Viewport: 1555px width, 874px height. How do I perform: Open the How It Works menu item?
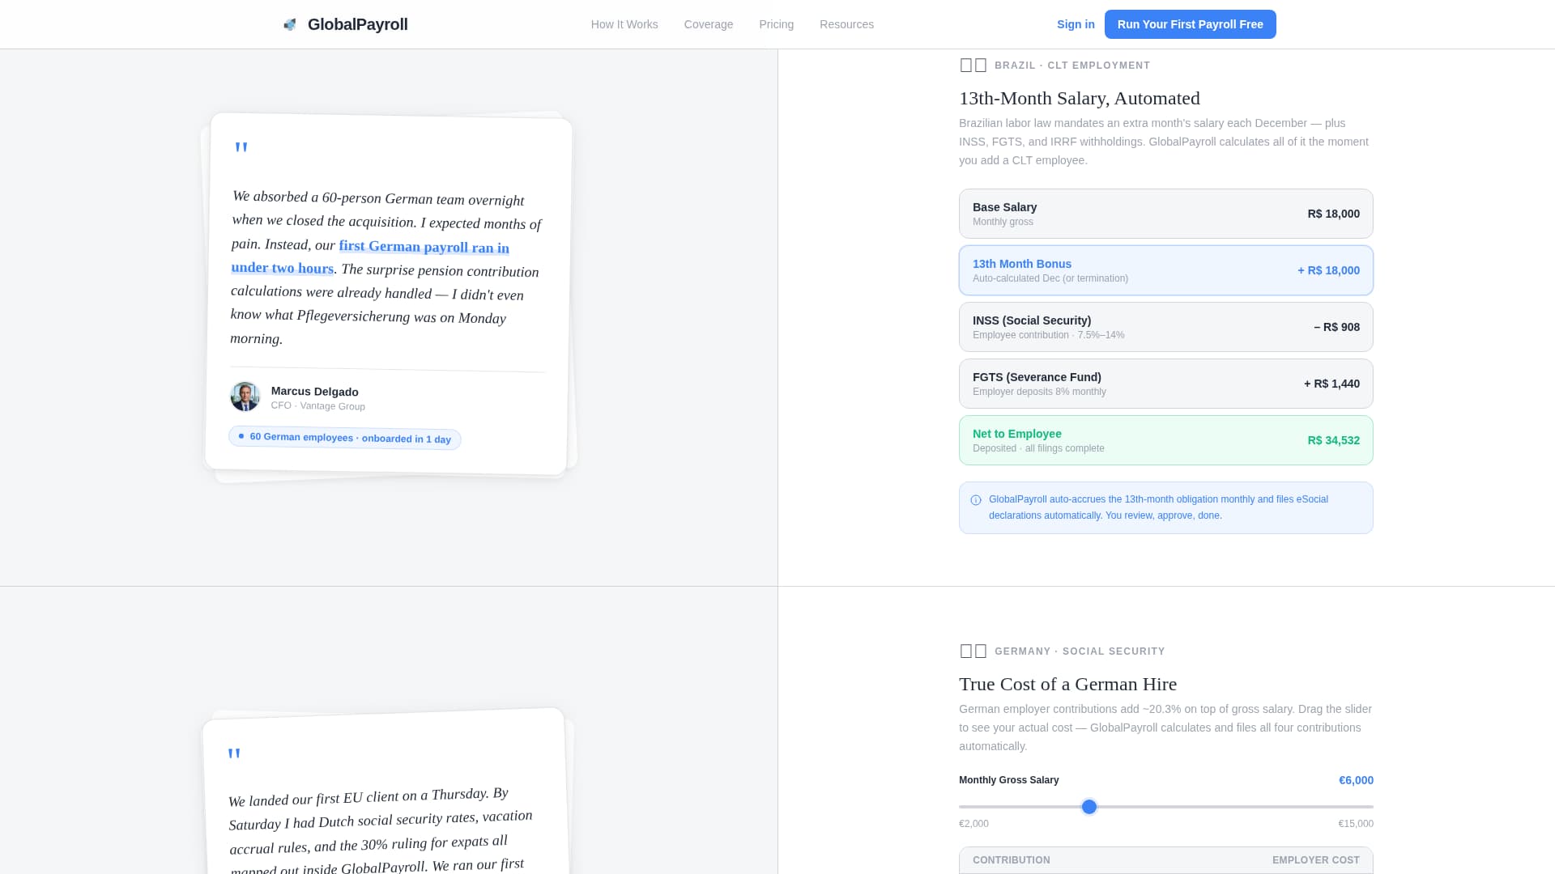point(624,24)
